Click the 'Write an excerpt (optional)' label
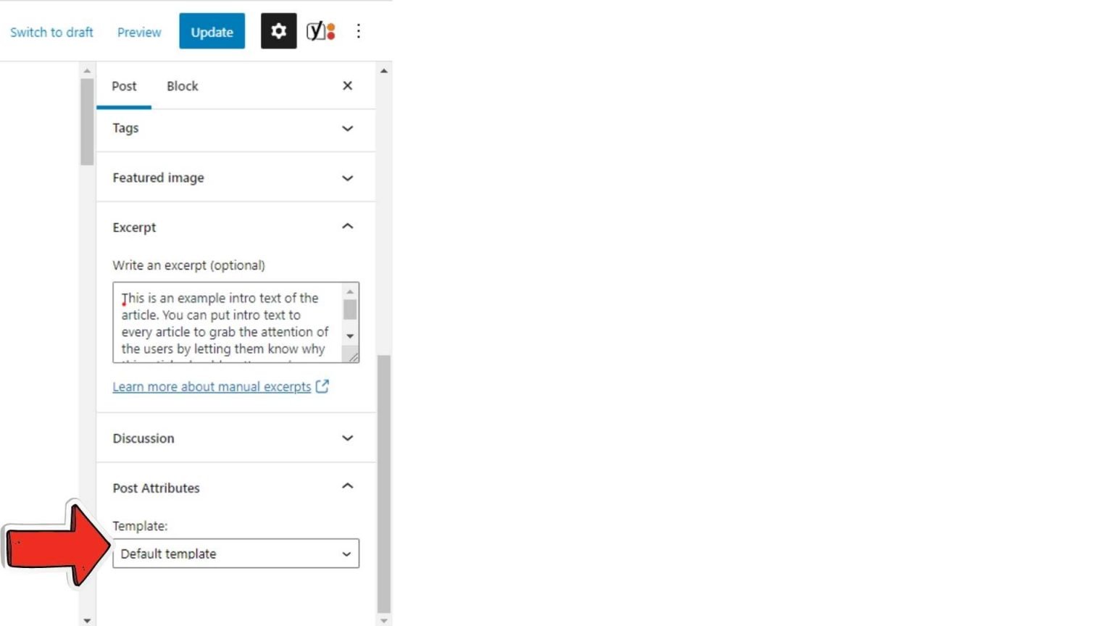Image resolution: width=1113 pixels, height=626 pixels. point(188,265)
